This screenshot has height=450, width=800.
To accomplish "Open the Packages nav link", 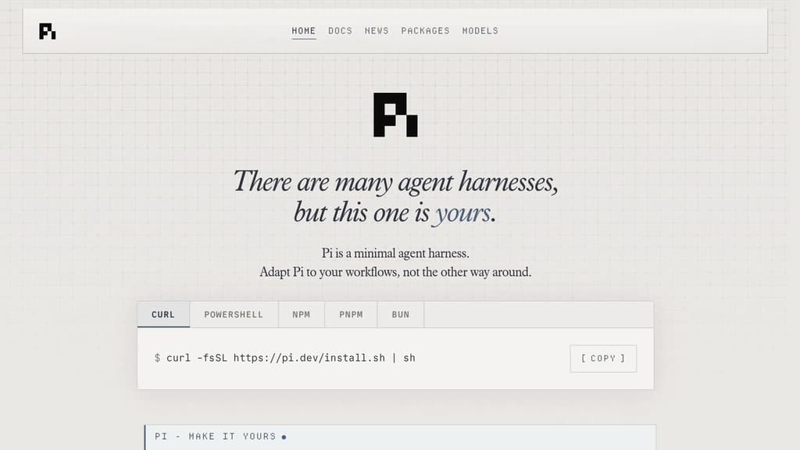I will [425, 30].
